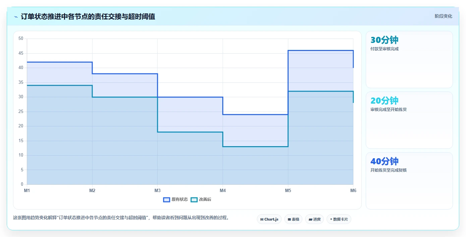Click the 0 y-axis tick value
The height and width of the screenshot is (237, 466).
click(x=22, y=184)
